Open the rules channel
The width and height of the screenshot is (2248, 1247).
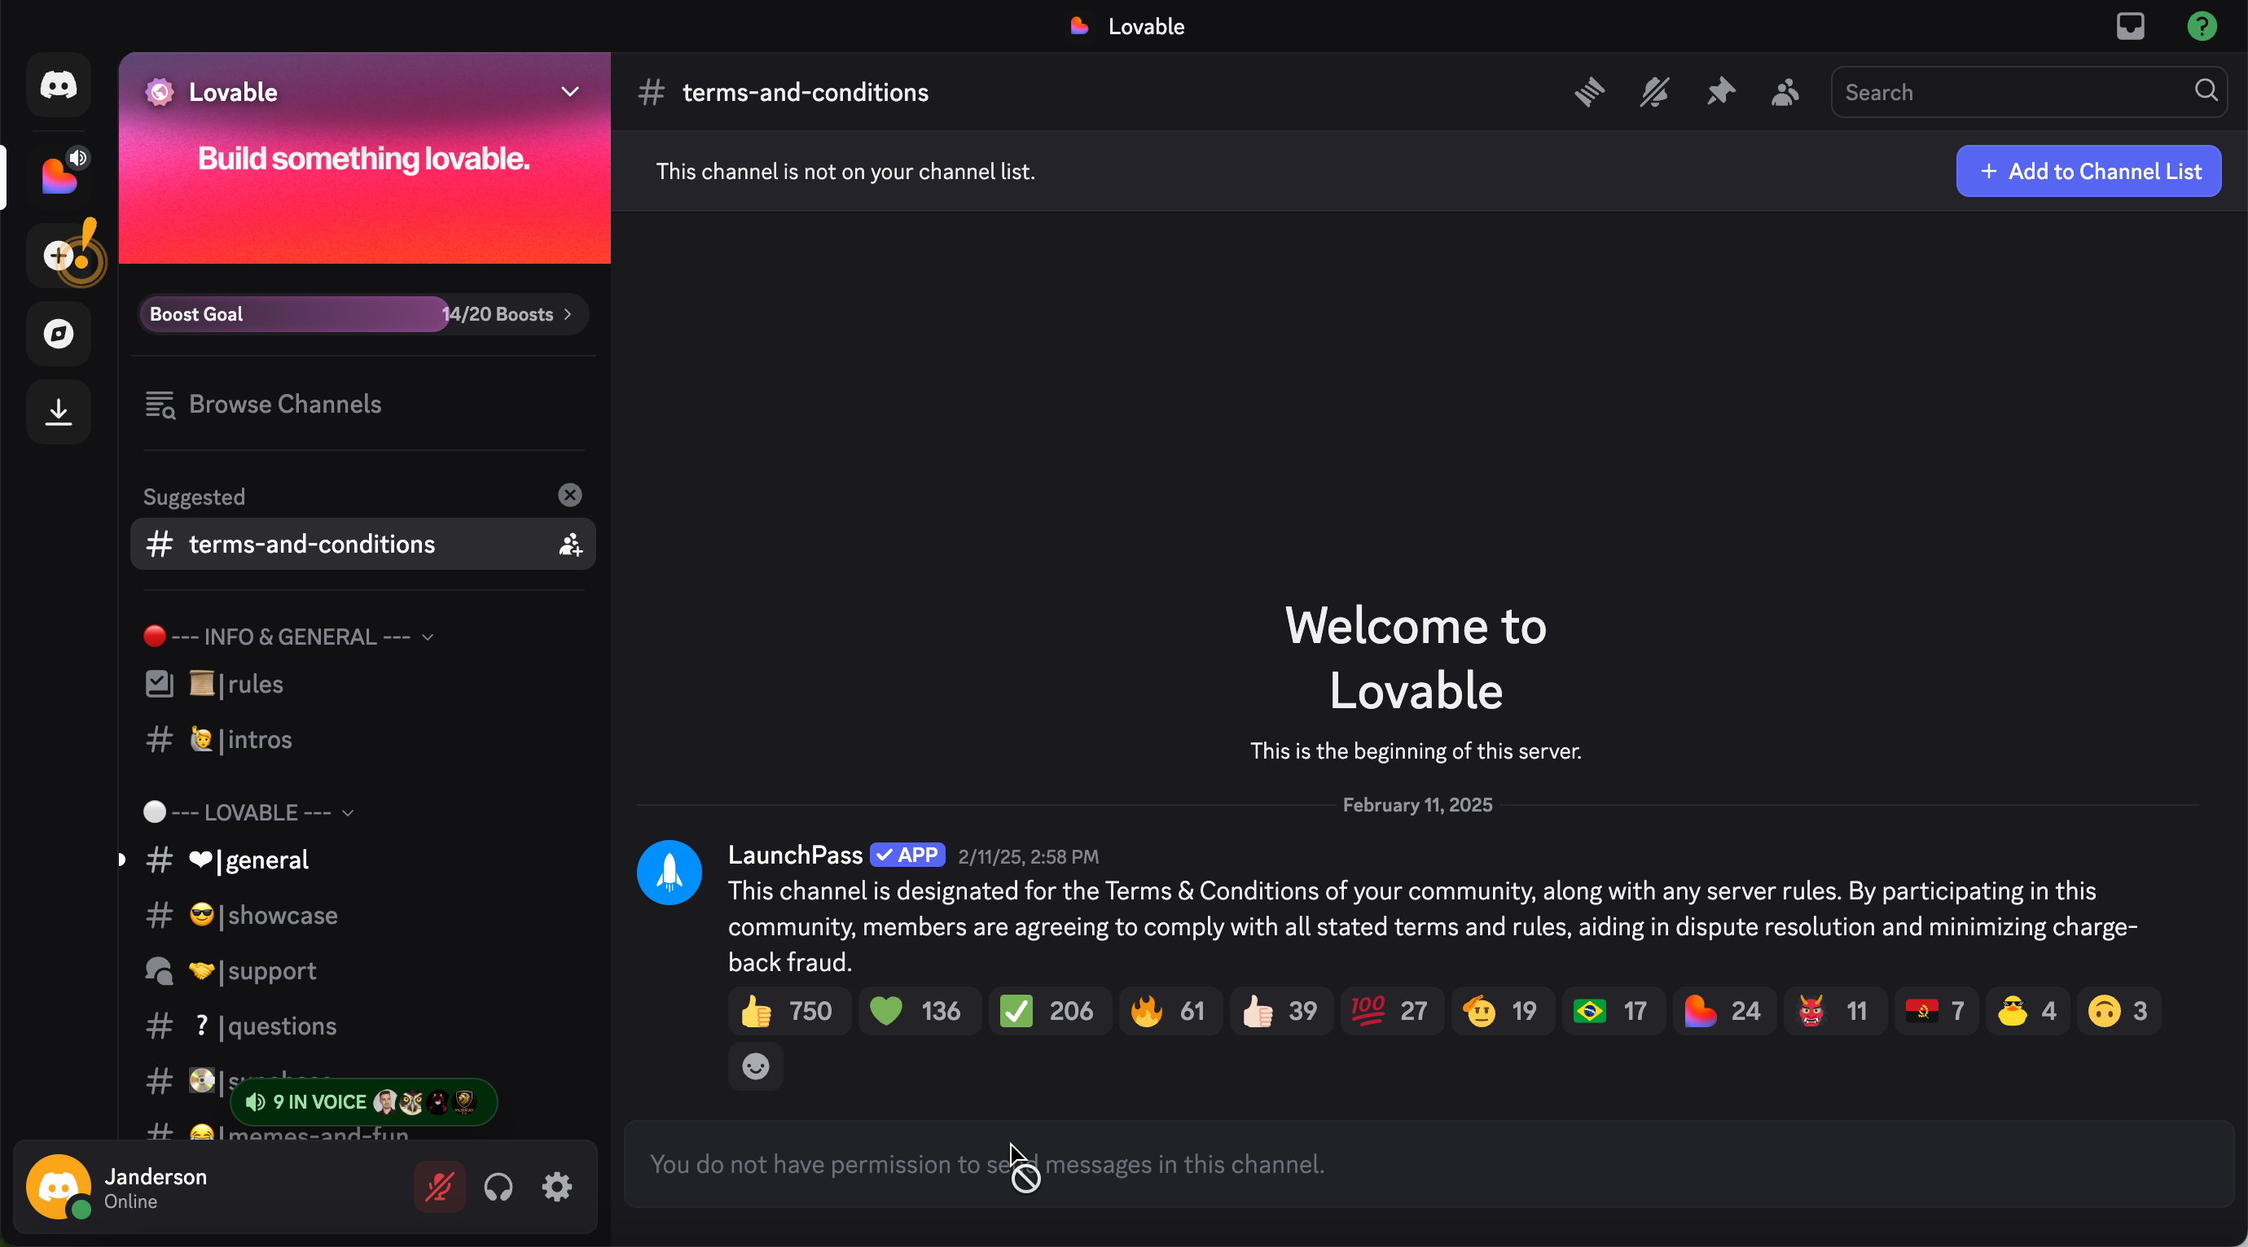click(x=363, y=684)
